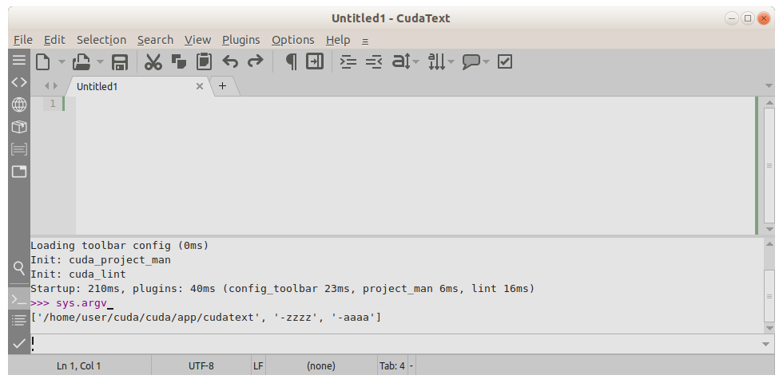Click the LF line ending status field
This screenshot has height=383, width=783.
(258, 366)
